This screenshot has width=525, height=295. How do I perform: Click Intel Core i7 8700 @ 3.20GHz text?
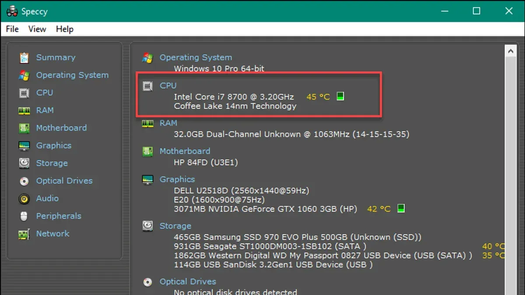[234, 97]
